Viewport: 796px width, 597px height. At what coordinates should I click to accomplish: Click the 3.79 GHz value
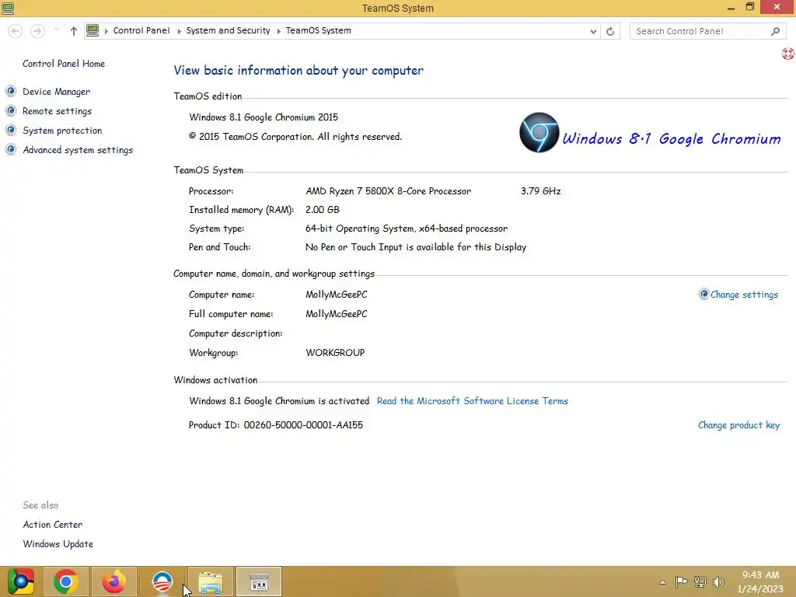[x=541, y=191]
